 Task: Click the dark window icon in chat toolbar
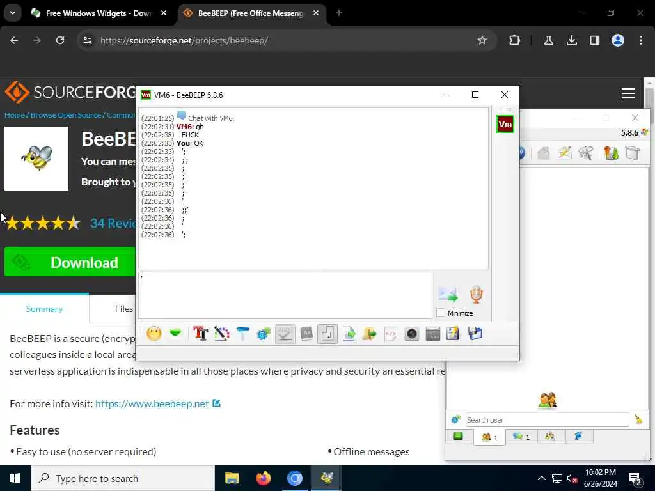(x=433, y=334)
